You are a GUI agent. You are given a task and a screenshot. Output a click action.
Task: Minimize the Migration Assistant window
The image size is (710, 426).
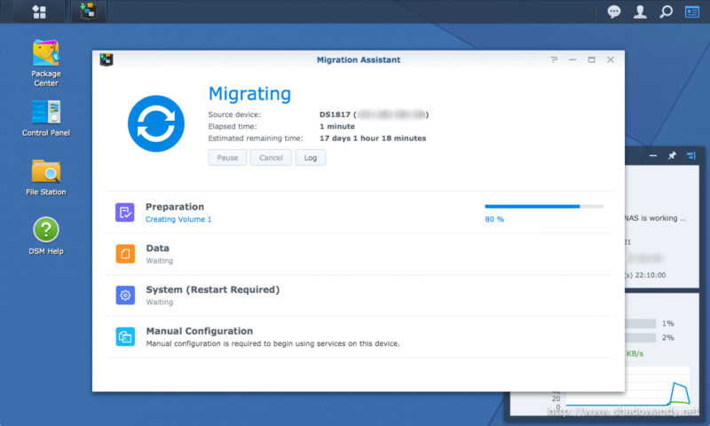572,59
